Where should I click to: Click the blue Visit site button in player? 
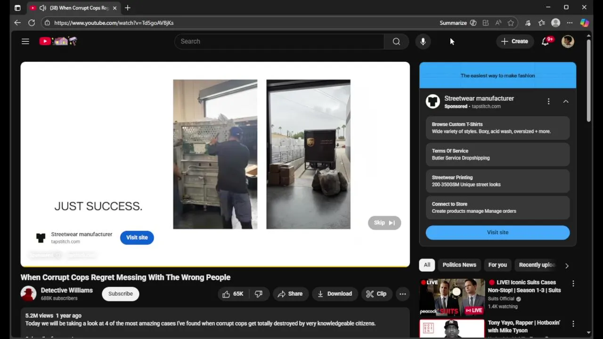click(137, 237)
